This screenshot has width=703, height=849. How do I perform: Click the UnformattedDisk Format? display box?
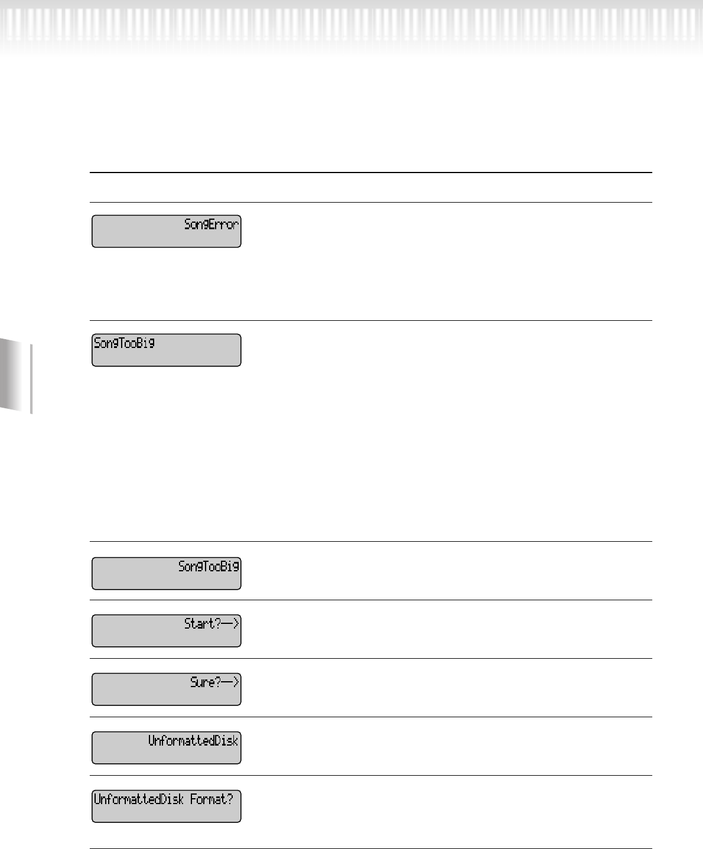tap(167, 806)
